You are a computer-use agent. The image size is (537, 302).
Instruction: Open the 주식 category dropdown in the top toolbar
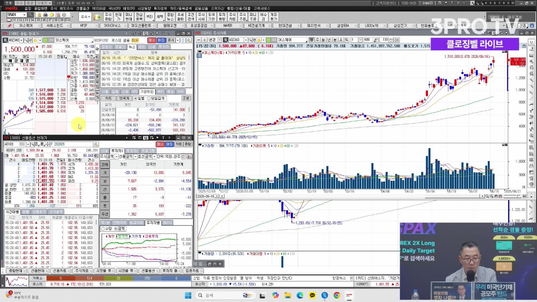pos(85,17)
